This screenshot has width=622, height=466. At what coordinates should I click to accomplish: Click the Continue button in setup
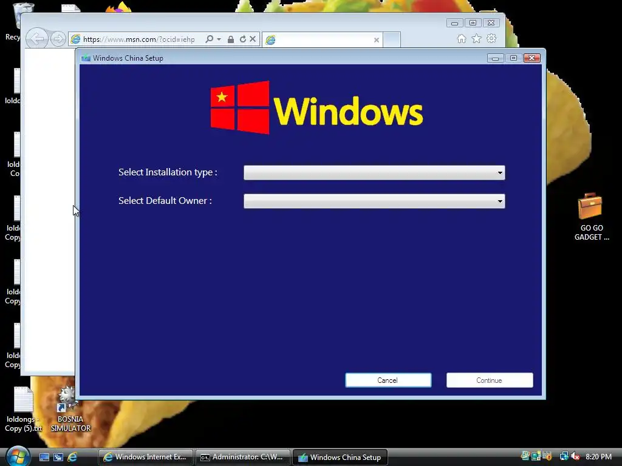tap(490, 380)
